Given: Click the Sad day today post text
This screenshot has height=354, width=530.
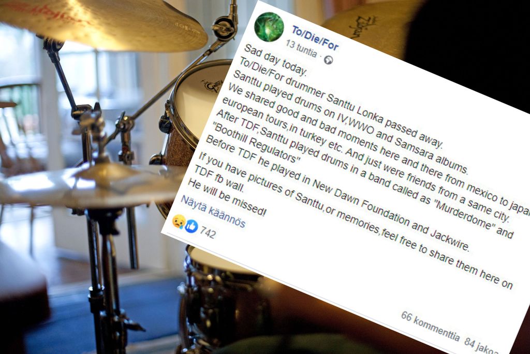Looking at the screenshot, I should [275, 60].
